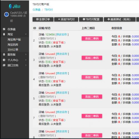
Task: Click Ceshi123 username in sidebar
Action: pyautogui.click(x=16, y=13)
